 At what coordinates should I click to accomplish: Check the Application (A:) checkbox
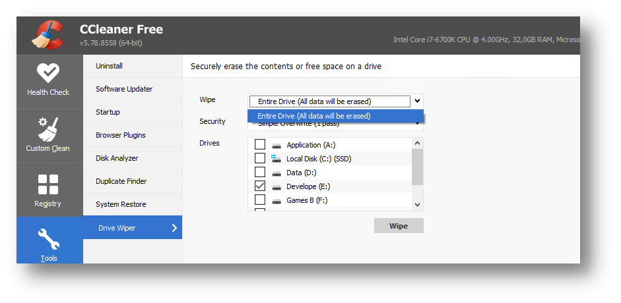click(260, 145)
